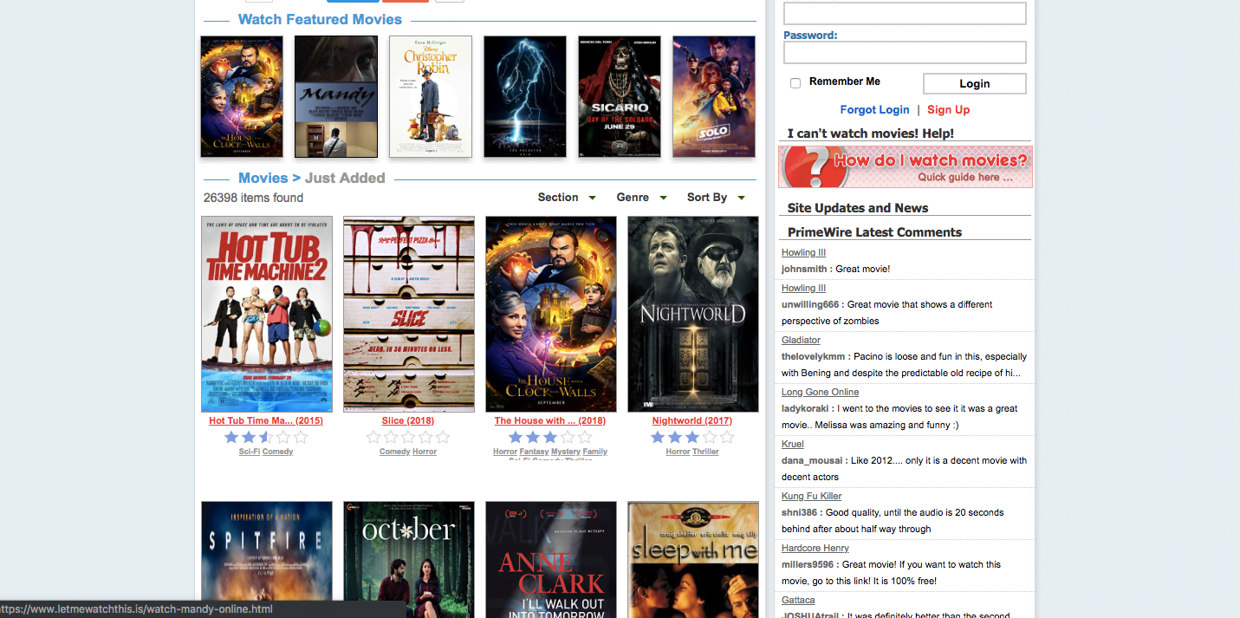Open the Mandy featured movie poster
The image size is (1240, 618).
pyautogui.click(x=336, y=96)
